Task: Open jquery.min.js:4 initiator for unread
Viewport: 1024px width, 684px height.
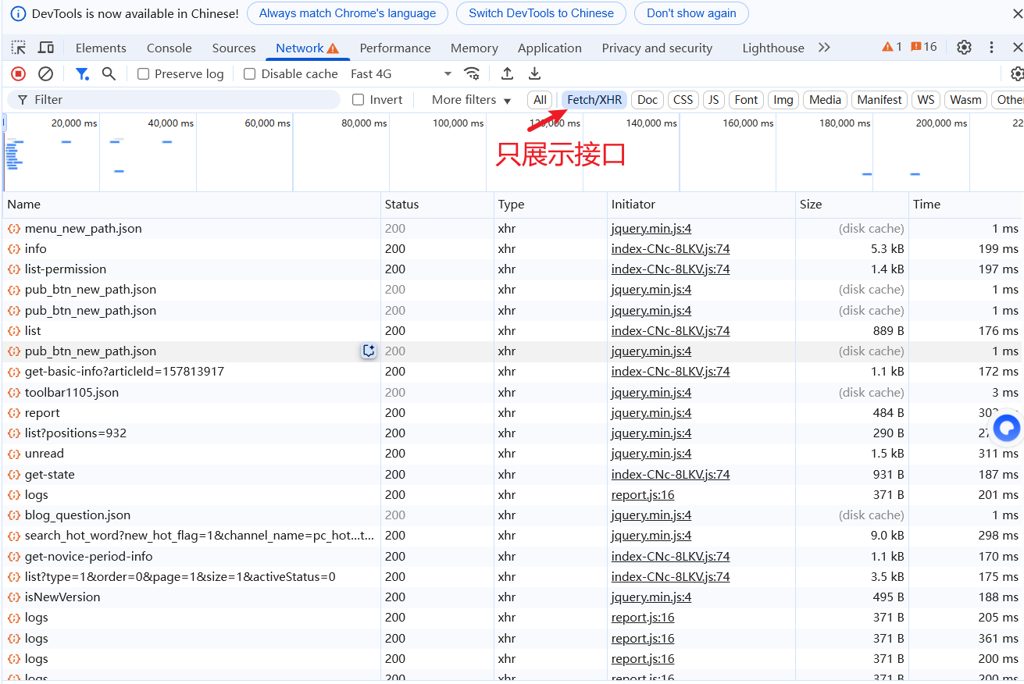Action: coord(651,454)
